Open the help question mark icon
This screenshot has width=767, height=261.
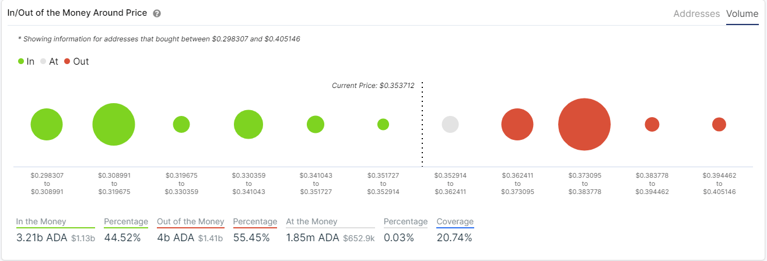pos(157,13)
